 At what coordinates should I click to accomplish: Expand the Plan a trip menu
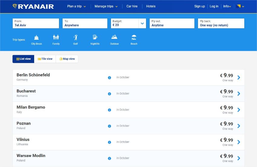pos(76,6)
